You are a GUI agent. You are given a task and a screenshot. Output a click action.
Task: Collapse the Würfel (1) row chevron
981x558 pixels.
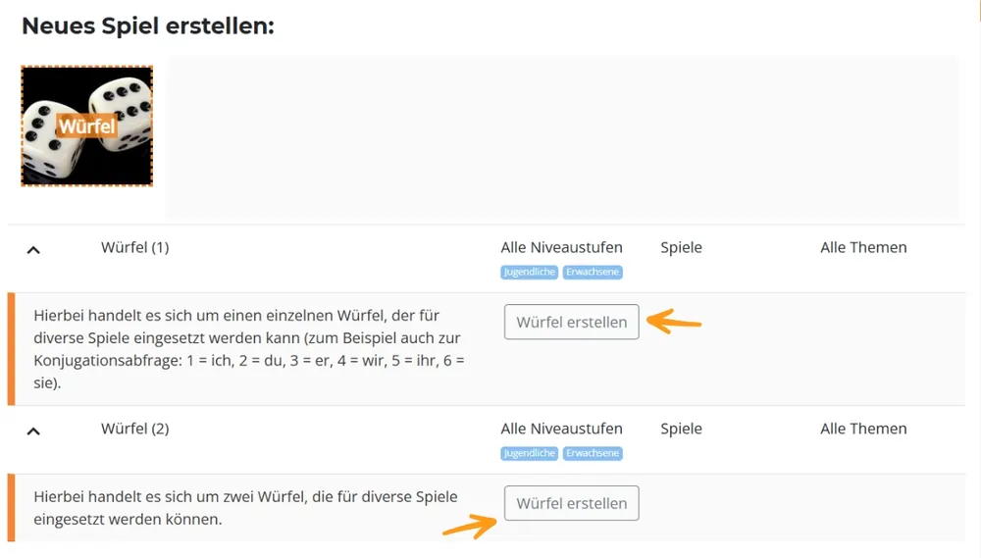point(33,250)
